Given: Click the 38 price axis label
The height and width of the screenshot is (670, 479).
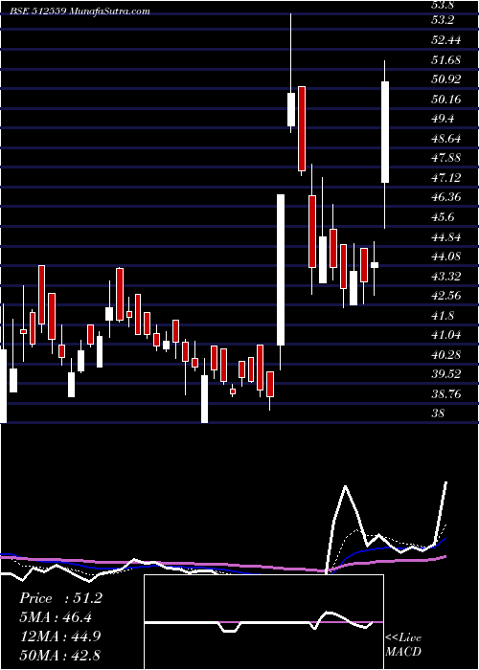Looking at the screenshot, I should click(439, 413).
